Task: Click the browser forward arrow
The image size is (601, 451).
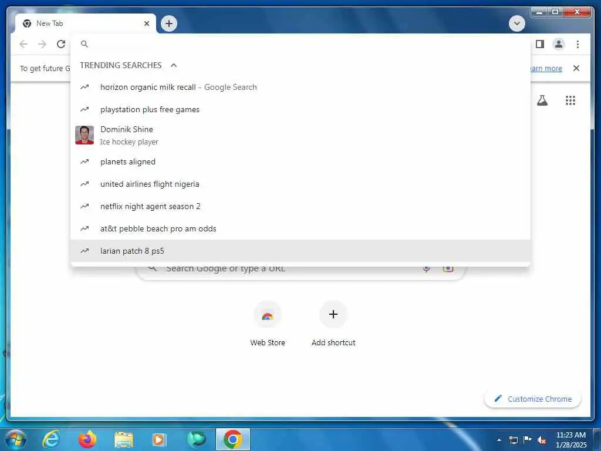Action: point(42,44)
